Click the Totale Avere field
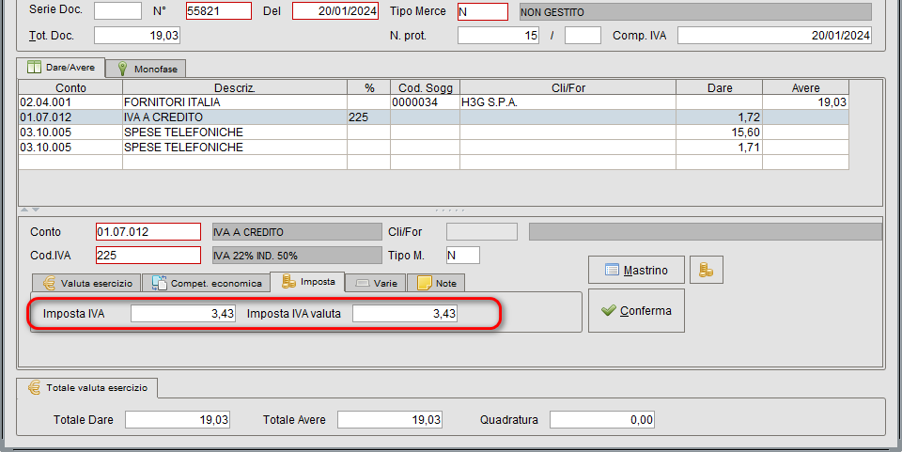Viewport: 902px width, 452px height. pos(390,420)
